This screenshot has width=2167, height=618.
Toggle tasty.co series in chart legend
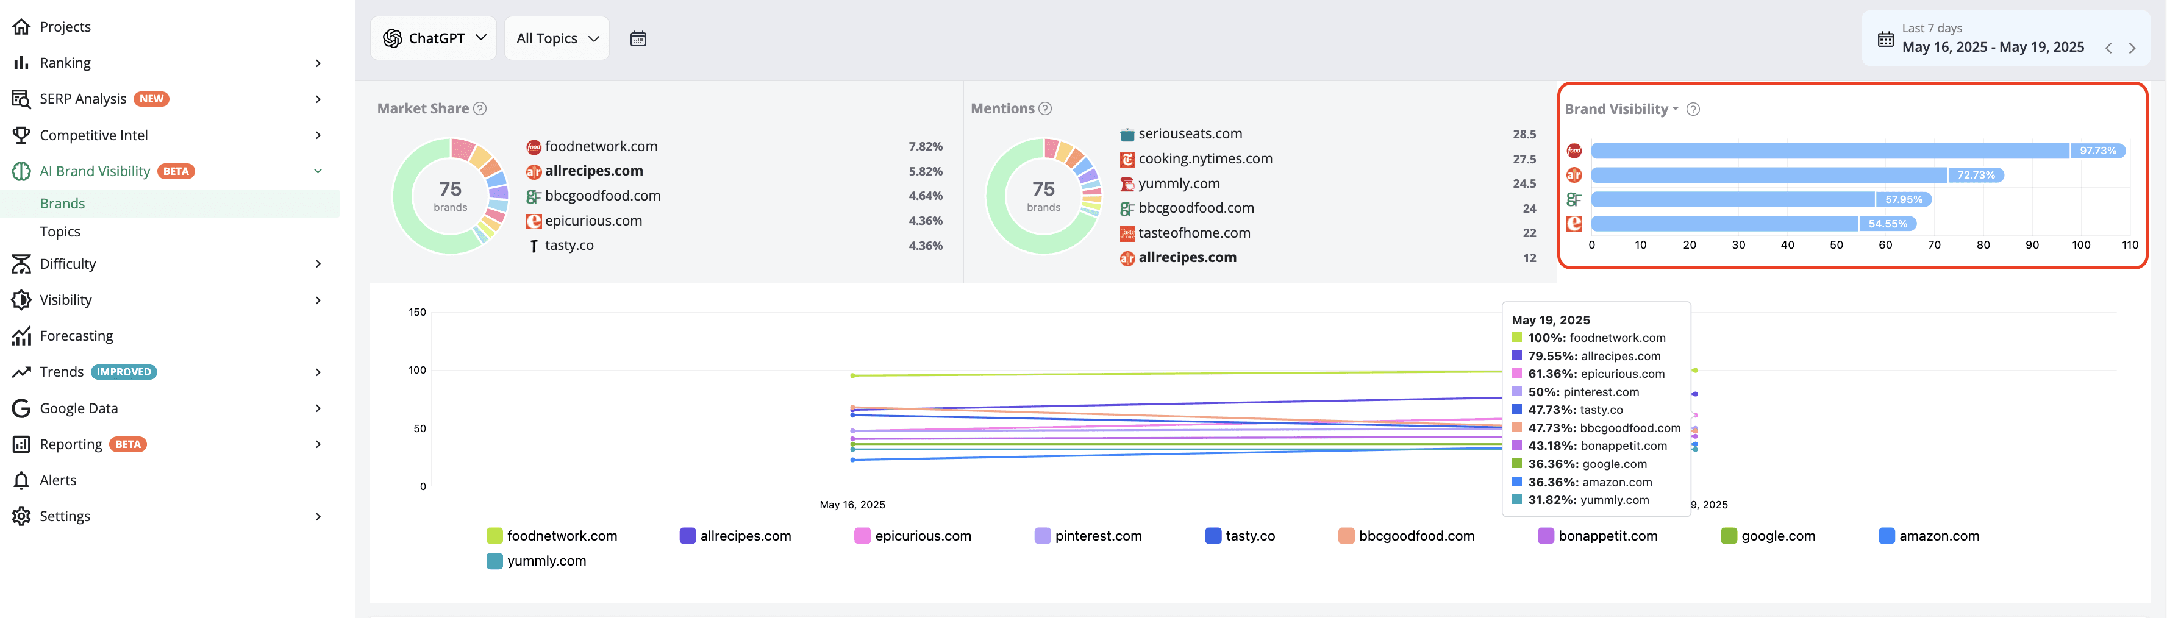coord(1240,536)
